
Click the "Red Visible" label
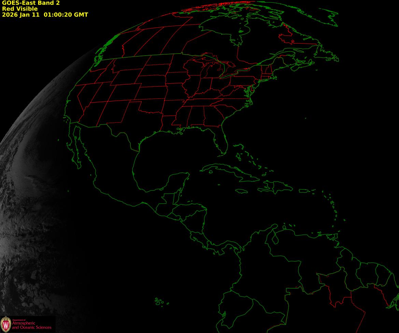20,9
